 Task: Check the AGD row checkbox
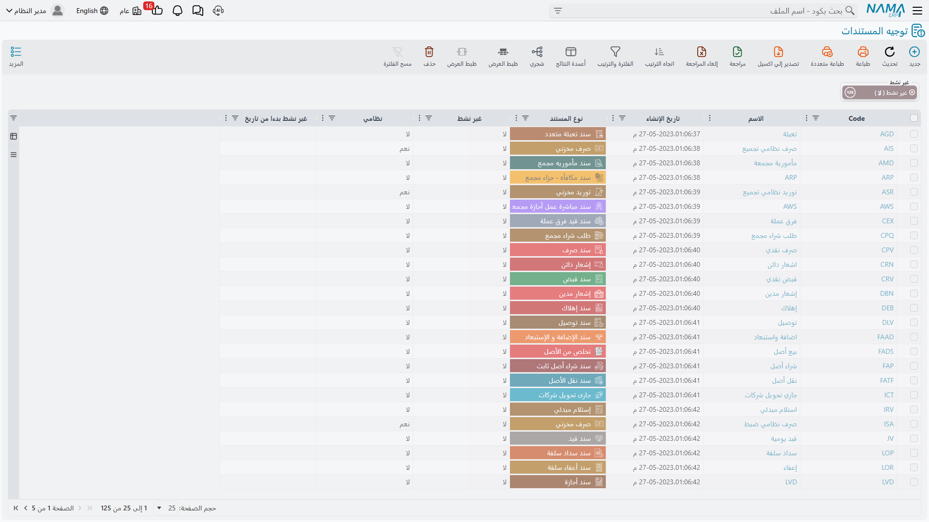[x=914, y=134]
